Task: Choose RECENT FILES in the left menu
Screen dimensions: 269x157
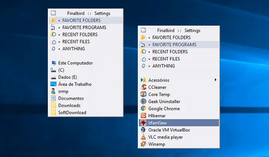Action: click(86, 42)
